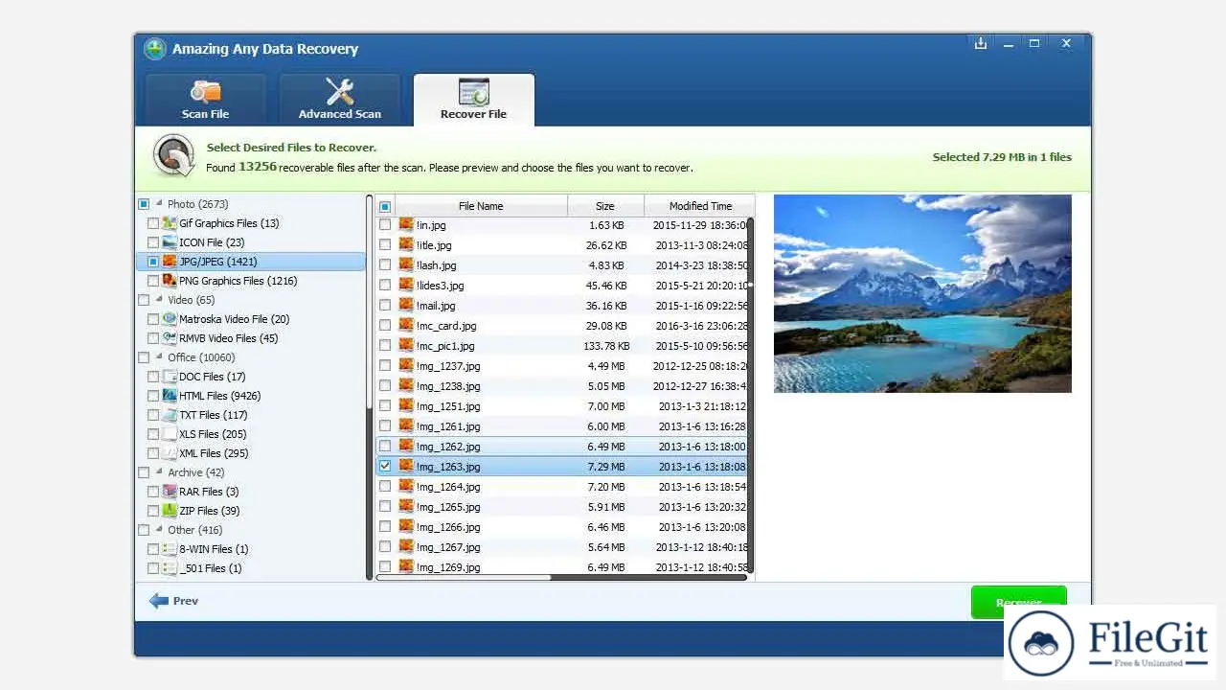Collapse the Other category tree
1226x690 pixels.
click(x=159, y=530)
